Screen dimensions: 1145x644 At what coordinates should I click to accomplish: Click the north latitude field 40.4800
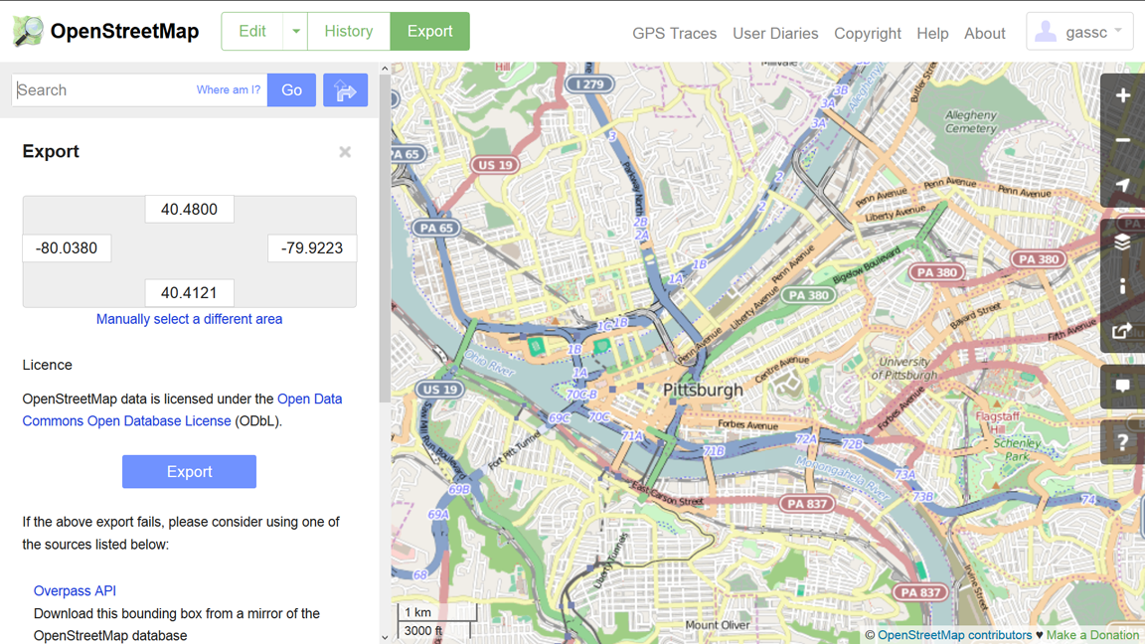[189, 210]
